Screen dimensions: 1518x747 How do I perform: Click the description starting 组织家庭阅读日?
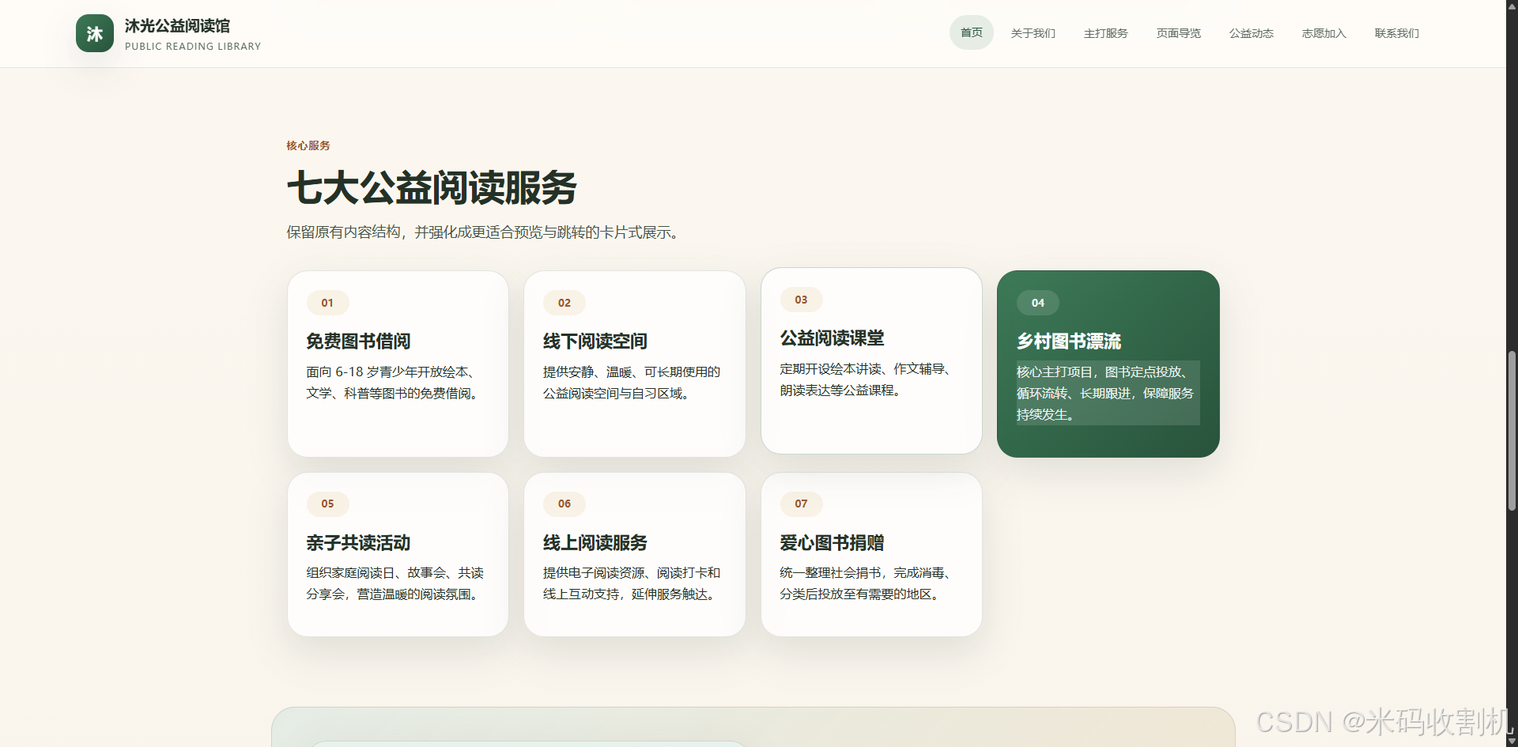pyautogui.click(x=395, y=583)
